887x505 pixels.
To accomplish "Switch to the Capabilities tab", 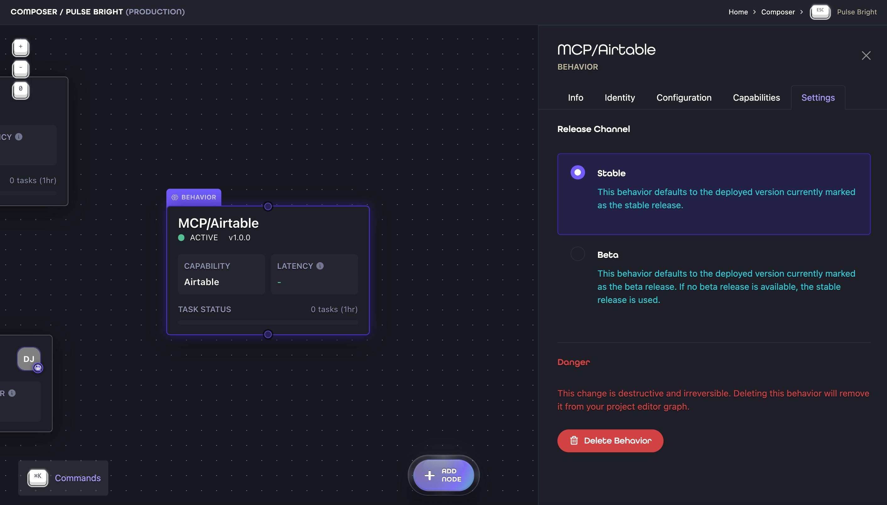I will point(756,98).
